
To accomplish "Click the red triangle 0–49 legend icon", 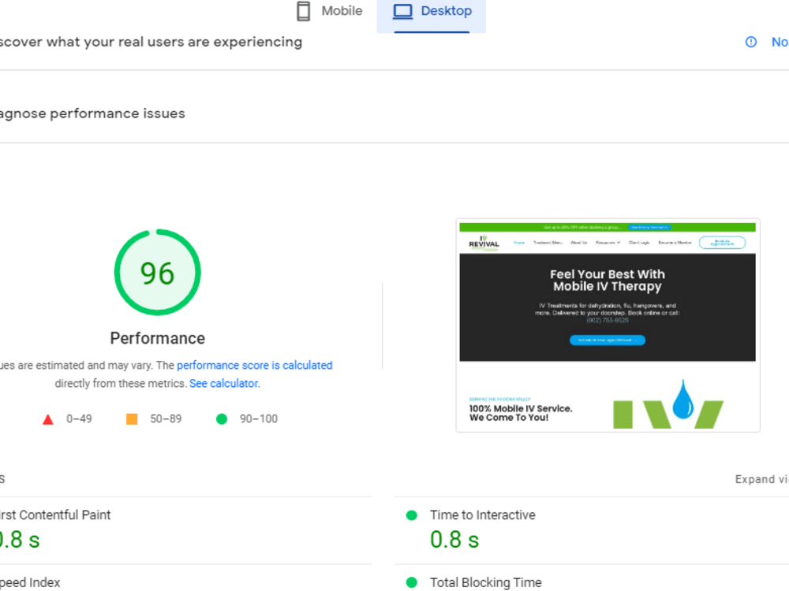I will click(x=48, y=419).
